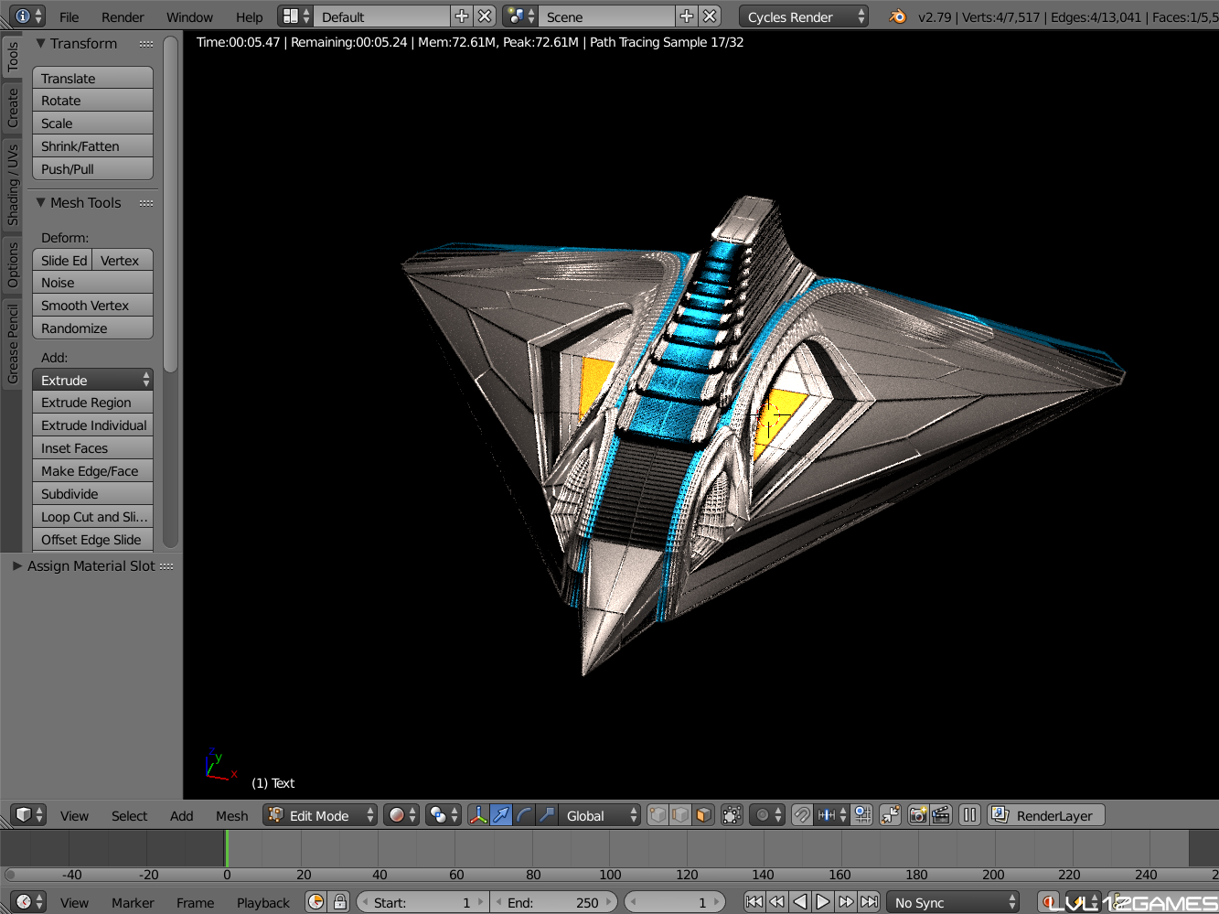Click the Blender logo icon
1219x914 pixels.
(897, 16)
